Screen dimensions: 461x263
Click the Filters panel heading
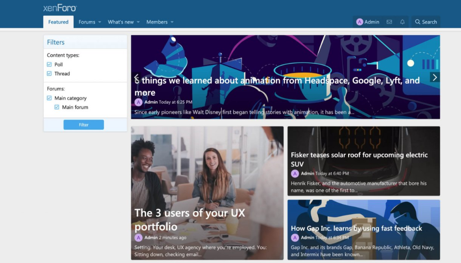click(55, 42)
